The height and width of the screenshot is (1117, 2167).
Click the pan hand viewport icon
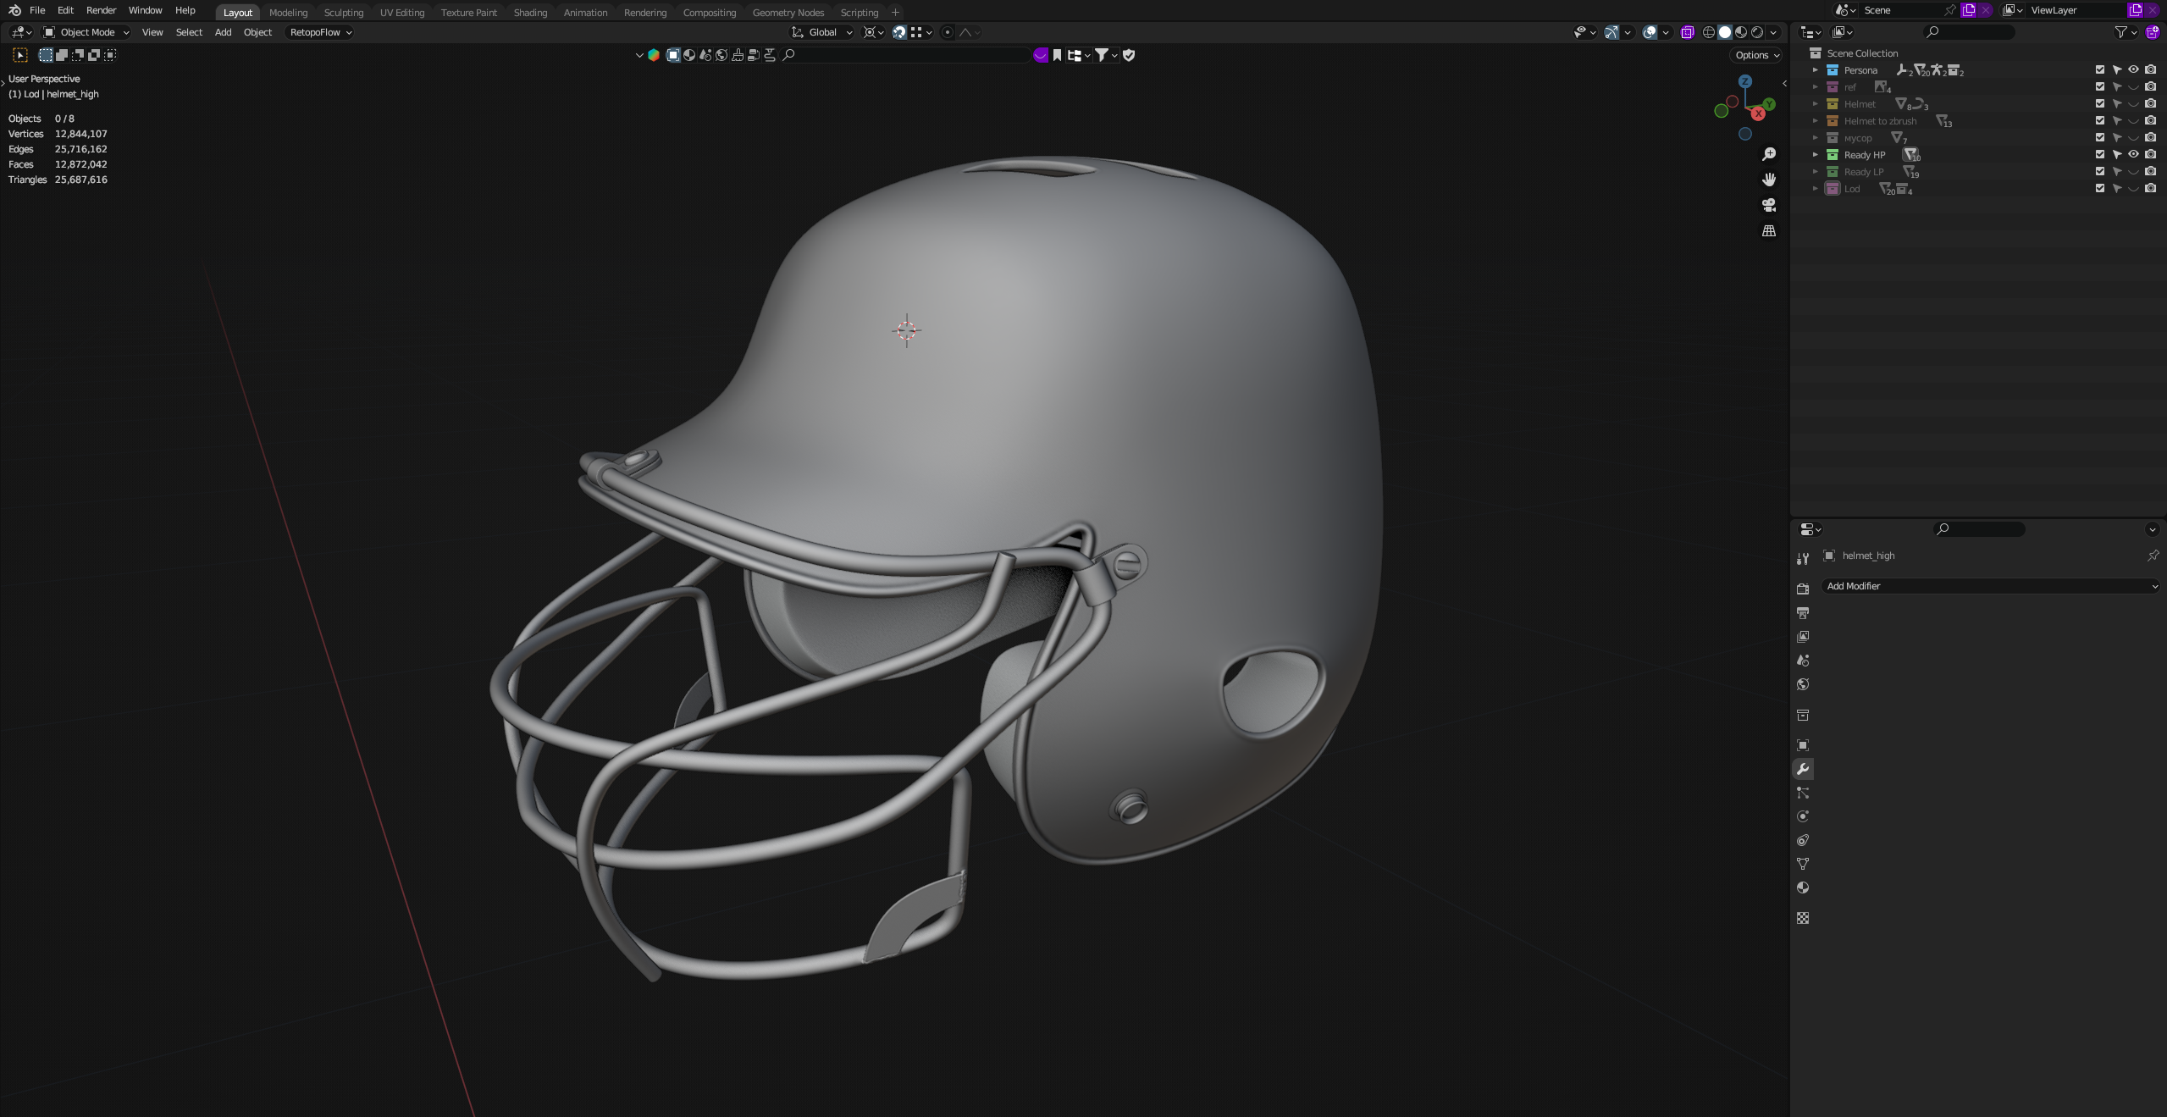click(x=1769, y=180)
